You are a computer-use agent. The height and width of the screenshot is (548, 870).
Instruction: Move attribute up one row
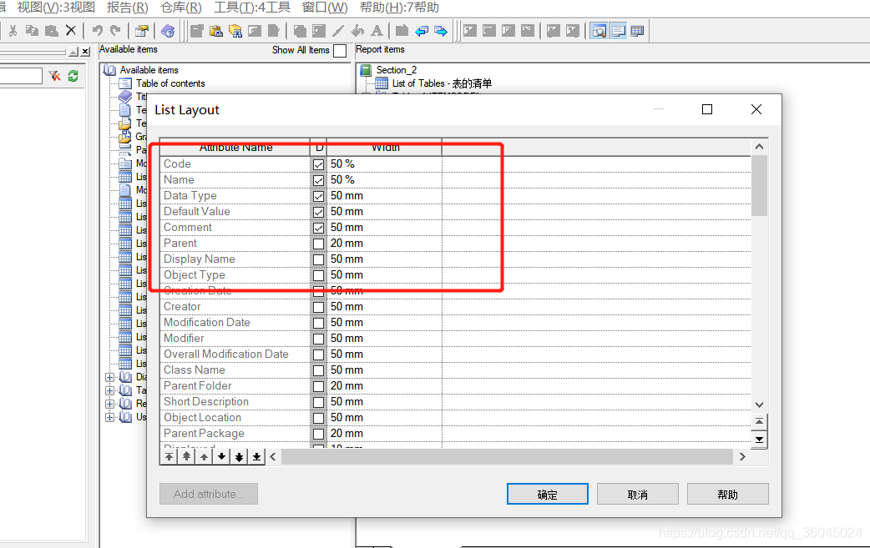click(x=205, y=456)
